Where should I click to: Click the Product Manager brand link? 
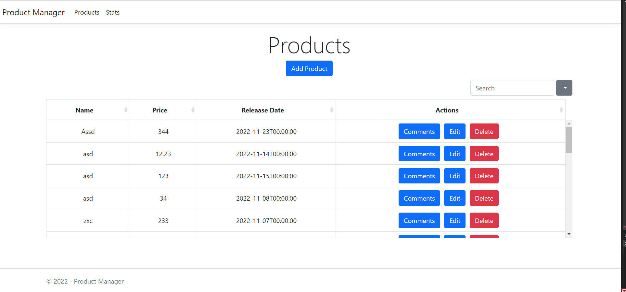click(33, 12)
